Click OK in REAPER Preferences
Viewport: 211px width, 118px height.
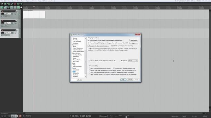pos(123,80)
